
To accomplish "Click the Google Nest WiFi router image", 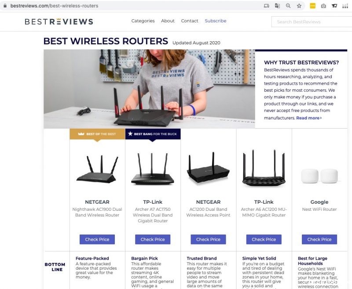I will coord(319,176).
